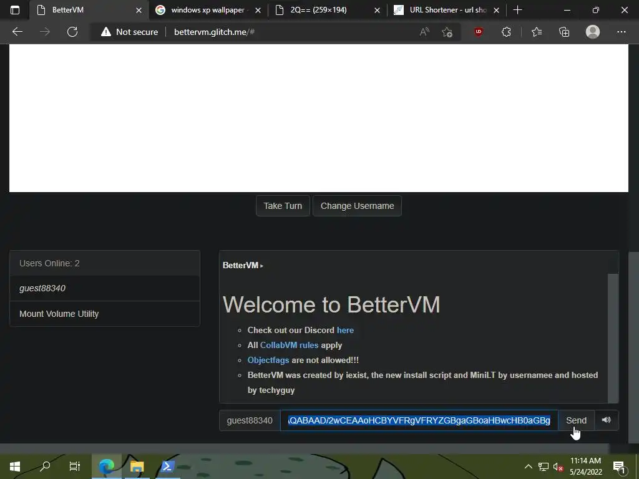The width and height of the screenshot is (639, 479).
Task: Click the address bar URL bettervm.glitch.me
Action: [215, 32]
